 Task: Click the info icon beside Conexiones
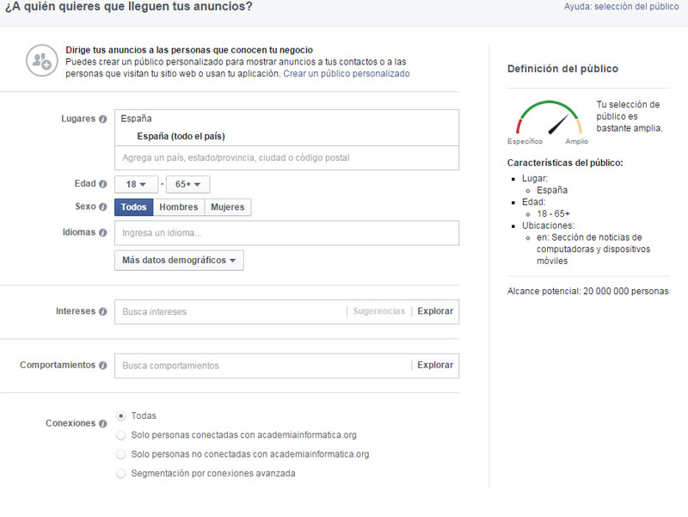(x=102, y=423)
